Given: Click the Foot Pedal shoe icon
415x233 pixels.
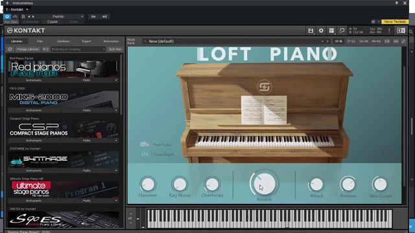Looking at the screenshot, I should pyautogui.click(x=145, y=144).
